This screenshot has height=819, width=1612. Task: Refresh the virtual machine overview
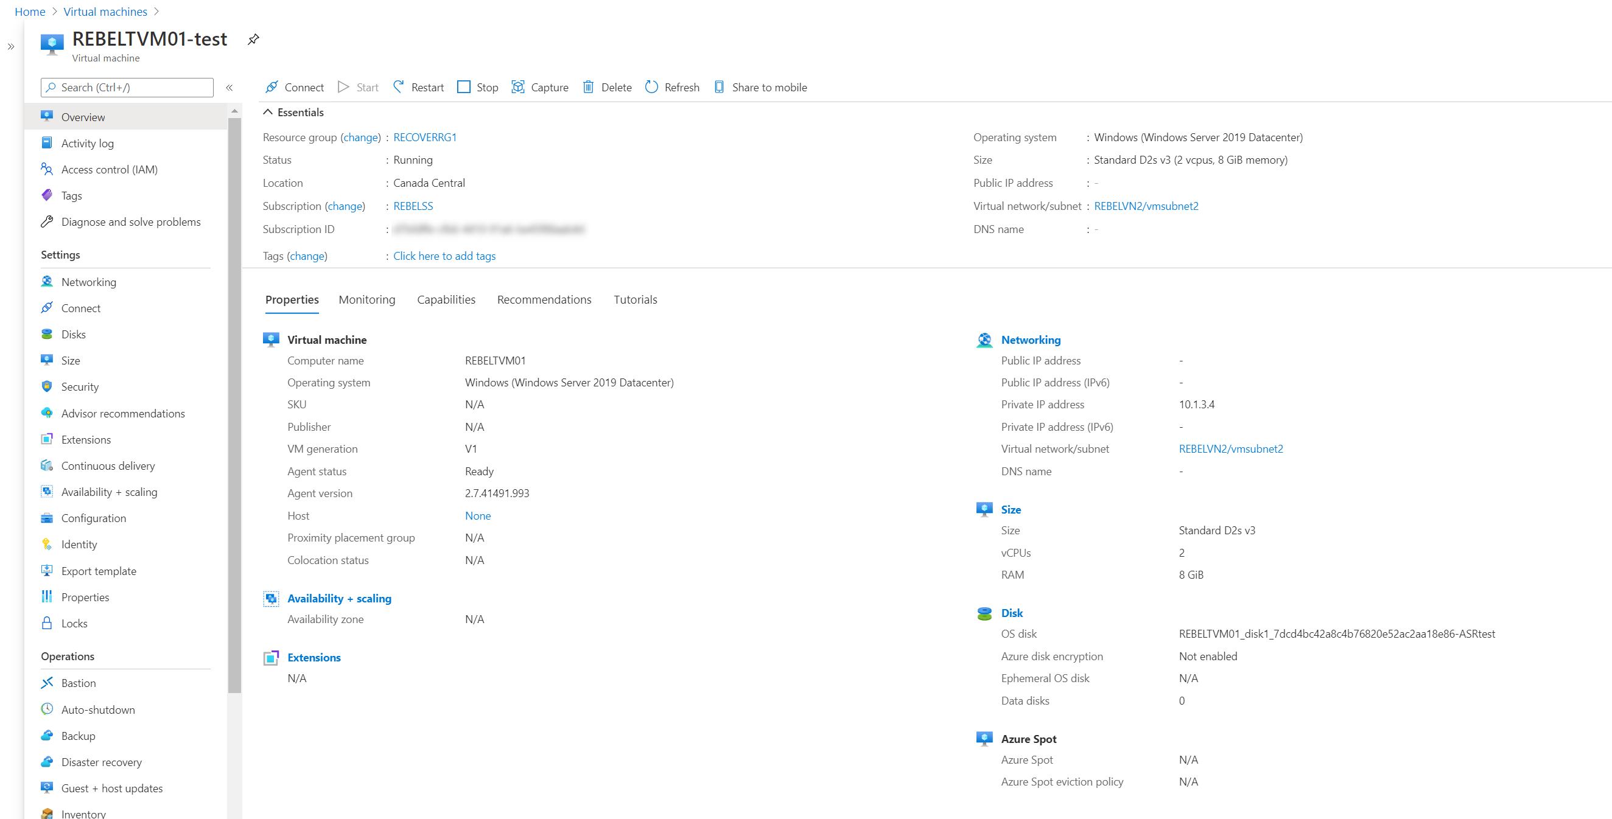click(672, 87)
